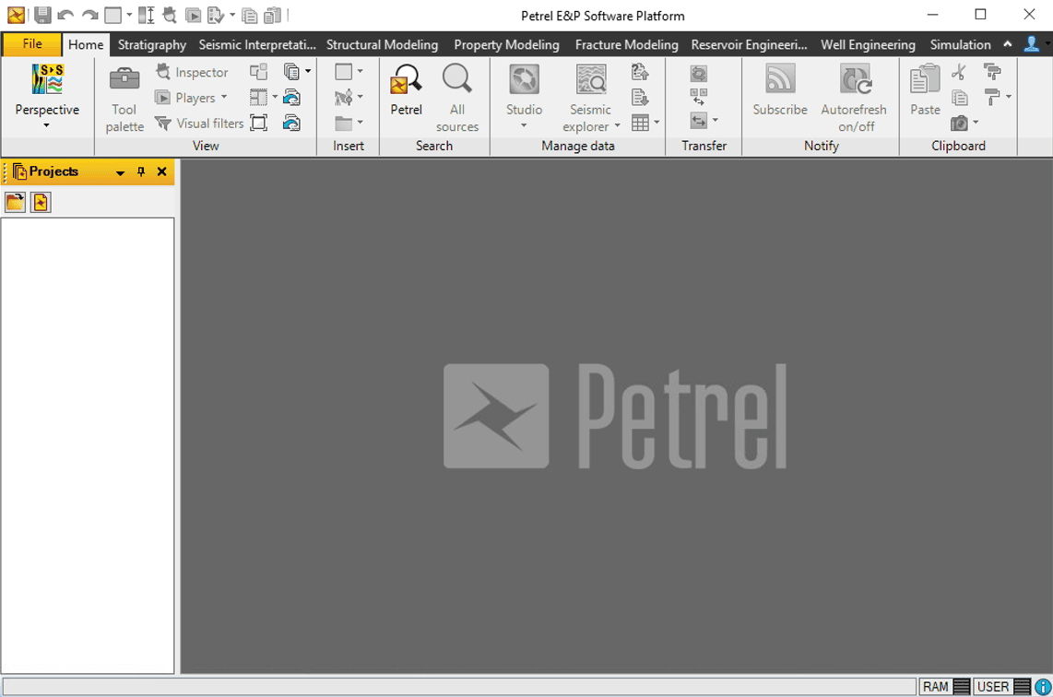Image resolution: width=1053 pixels, height=697 pixels.
Task: Open the File menu
Action: 32,44
